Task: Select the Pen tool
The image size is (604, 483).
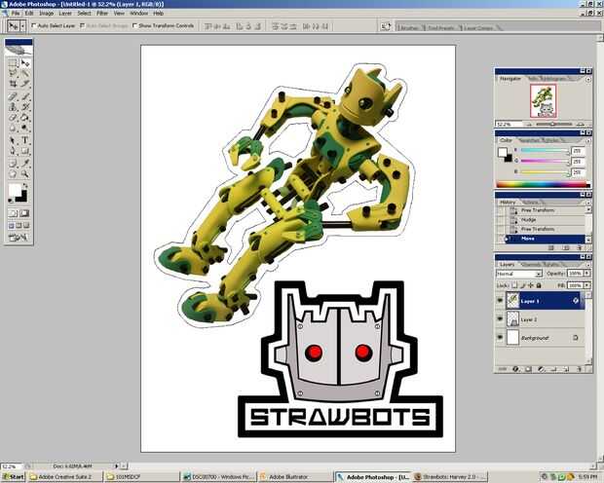Action: (13, 151)
